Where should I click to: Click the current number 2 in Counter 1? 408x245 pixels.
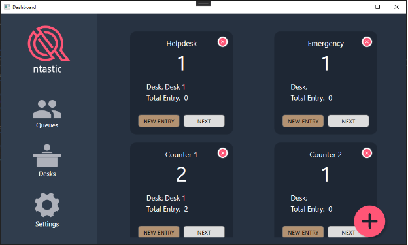[181, 174]
